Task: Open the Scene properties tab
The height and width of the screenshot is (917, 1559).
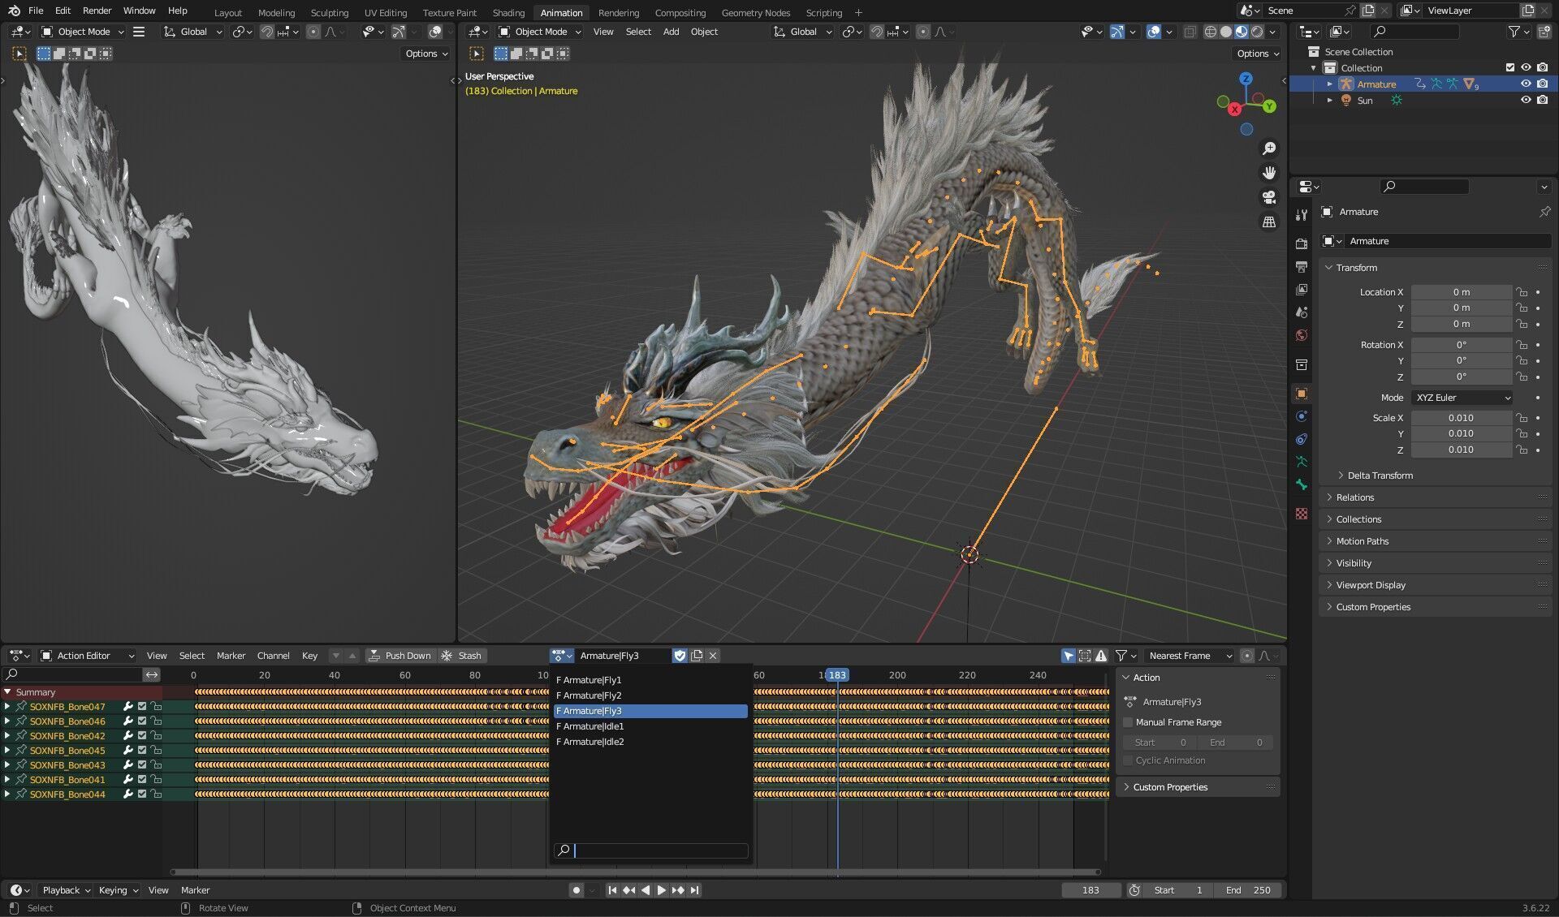Action: (x=1302, y=312)
